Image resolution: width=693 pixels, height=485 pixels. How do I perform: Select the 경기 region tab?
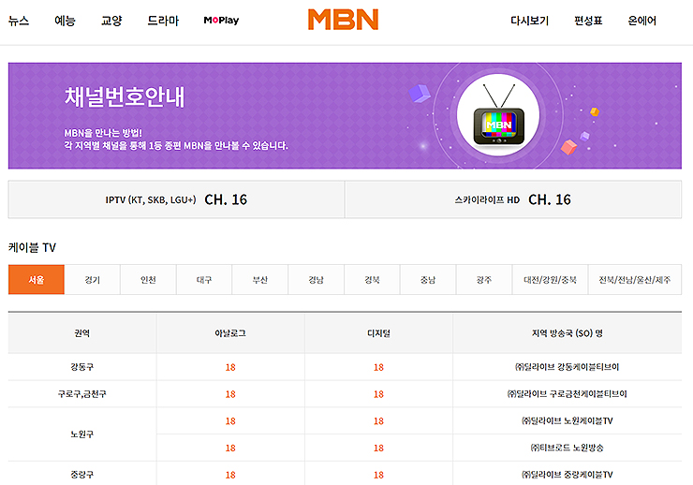pos(93,280)
